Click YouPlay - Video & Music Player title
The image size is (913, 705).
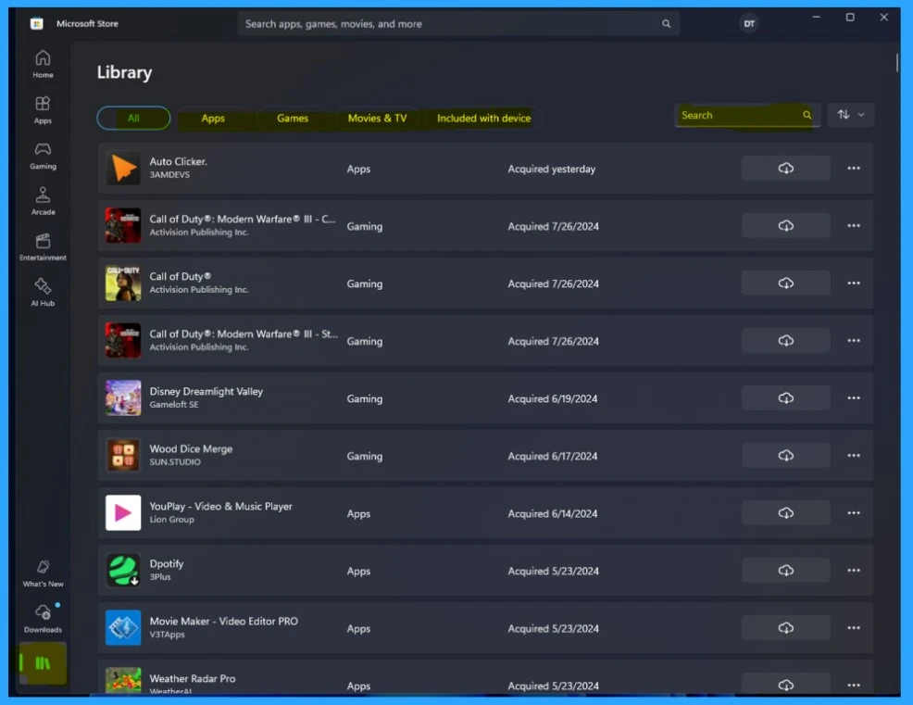coord(220,507)
